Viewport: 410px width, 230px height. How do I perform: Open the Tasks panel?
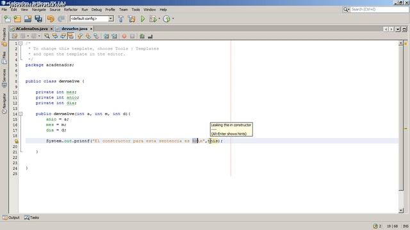31,217
